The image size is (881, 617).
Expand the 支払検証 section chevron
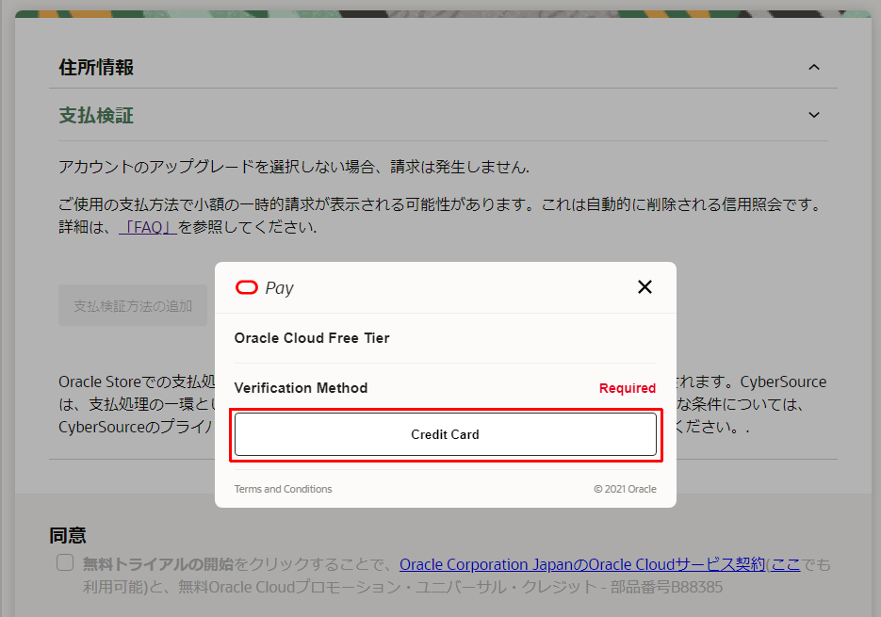coord(813,115)
